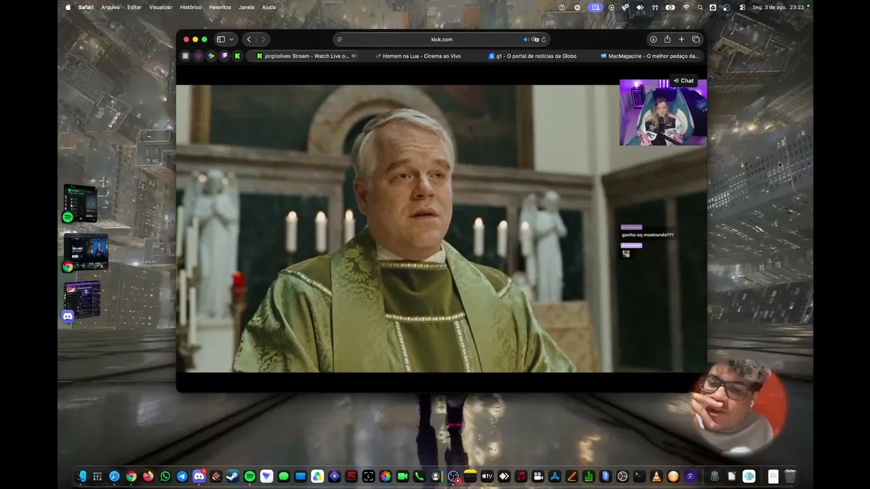Screen dimensions: 870x489
Task: Reload the kick.com page
Action: click(x=544, y=39)
